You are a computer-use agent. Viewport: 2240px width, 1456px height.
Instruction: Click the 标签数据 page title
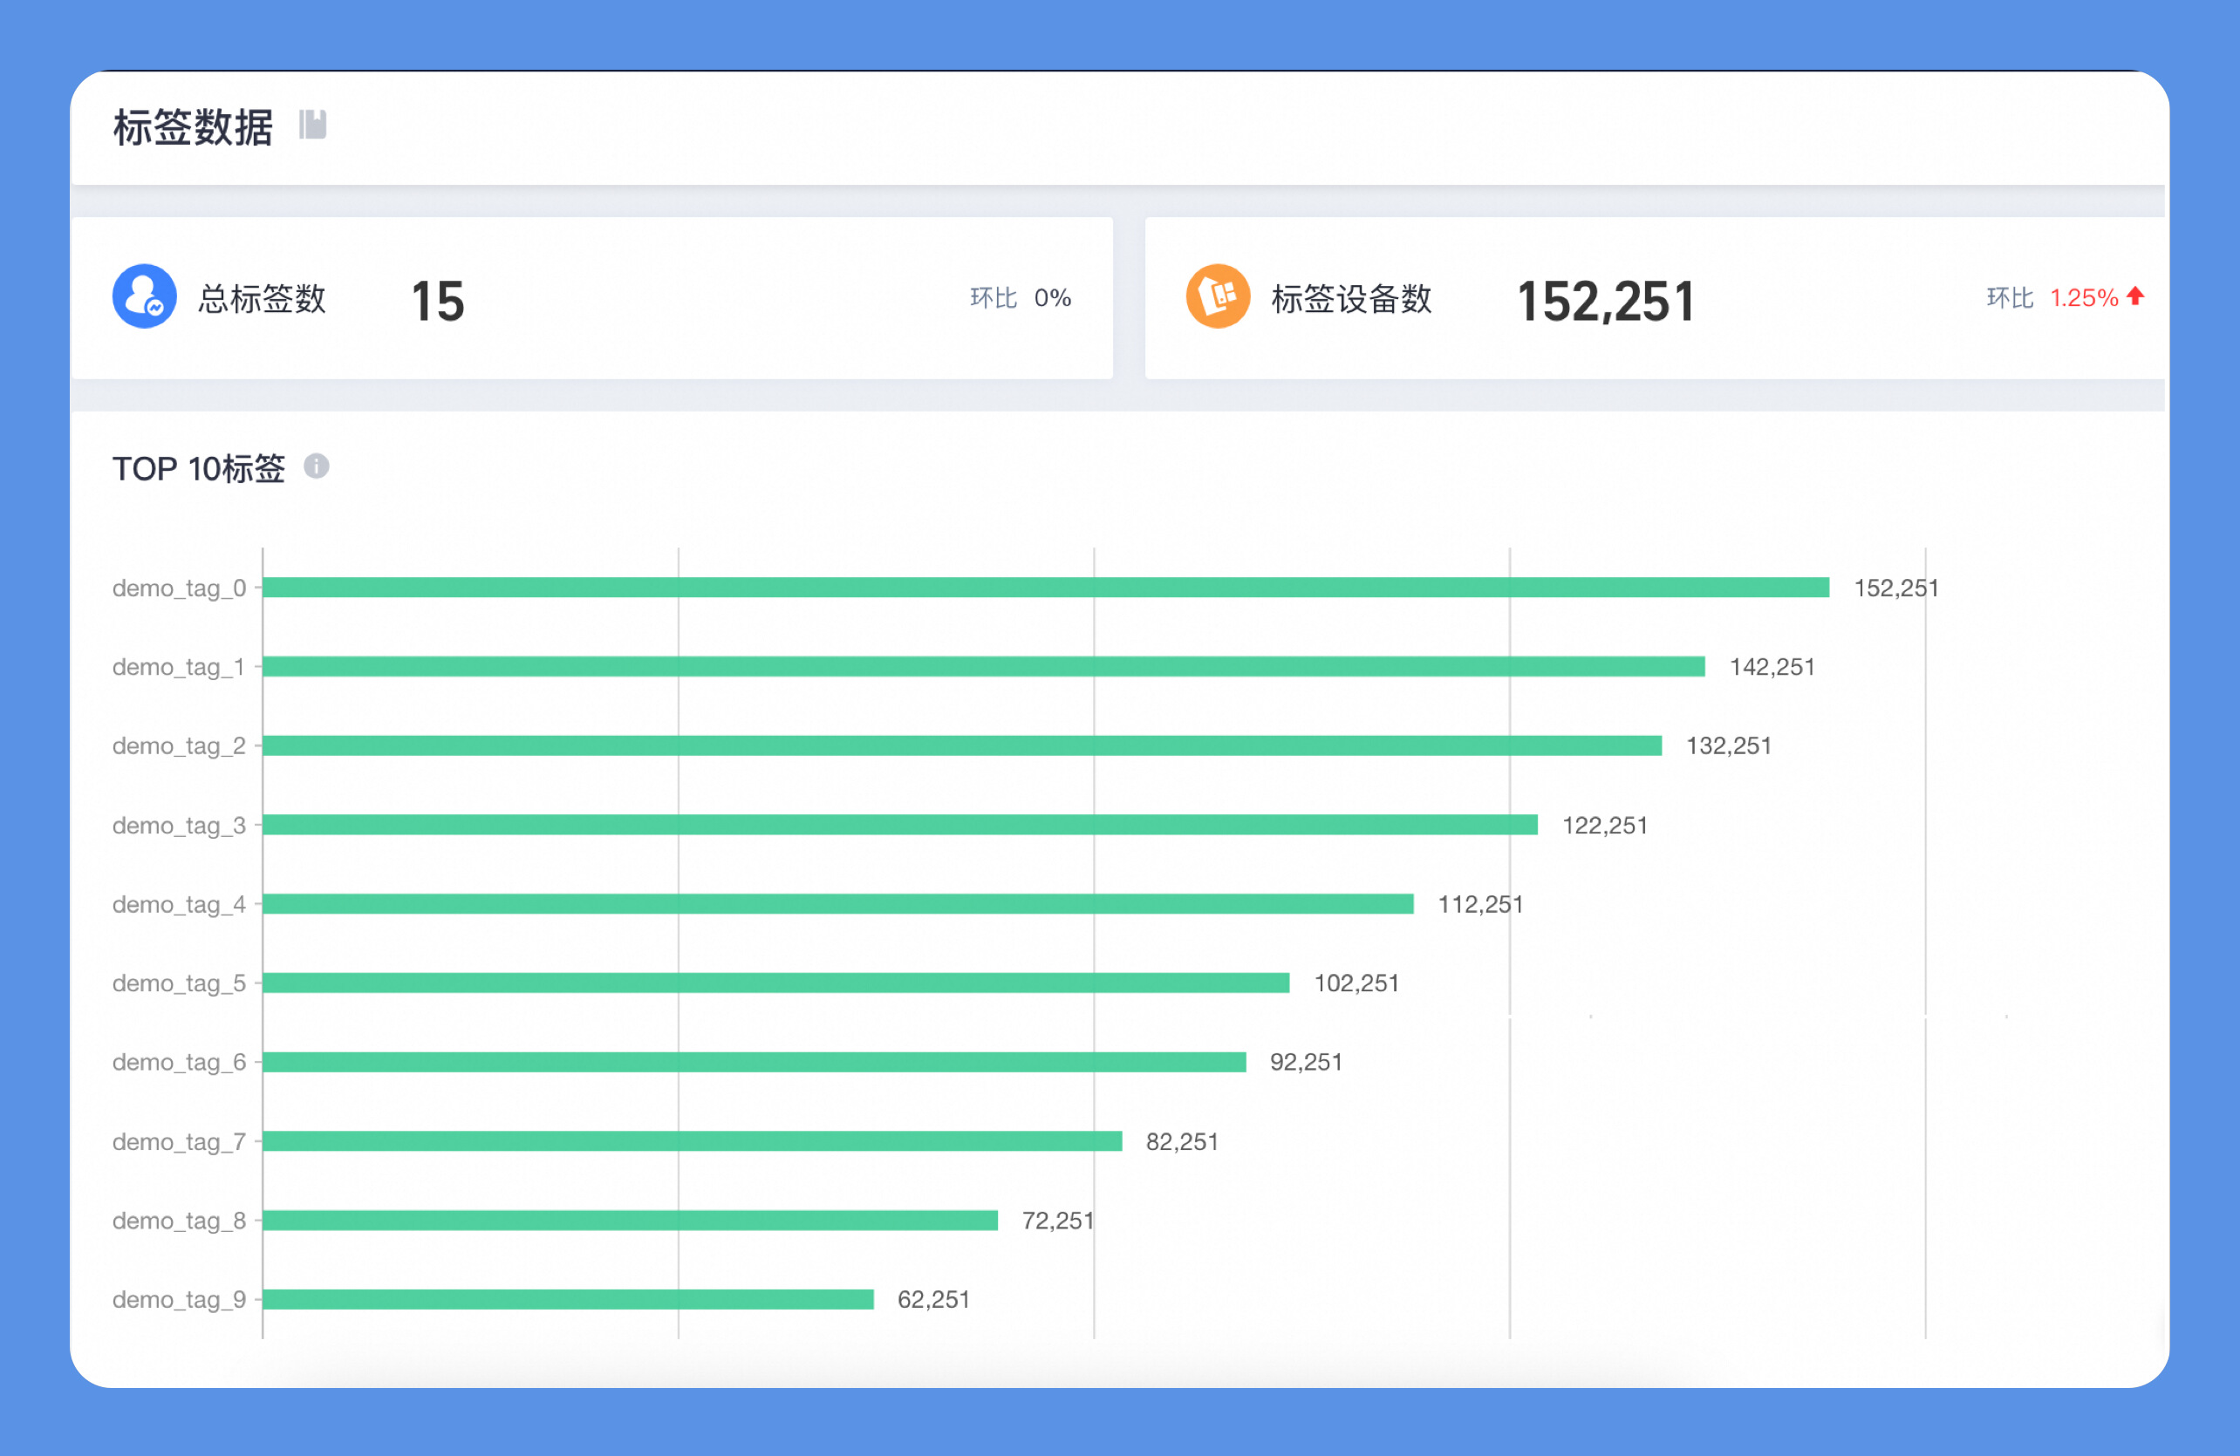(x=193, y=127)
